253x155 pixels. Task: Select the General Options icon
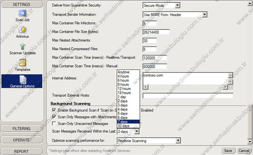point(23,79)
